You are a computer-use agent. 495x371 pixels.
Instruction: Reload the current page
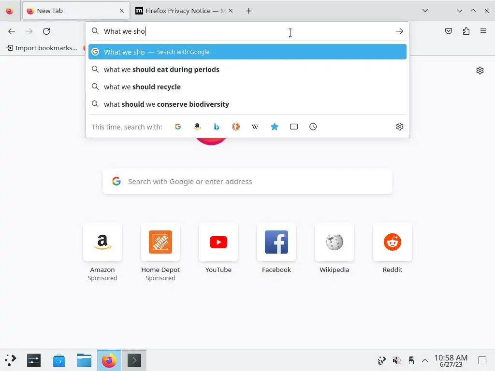point(46,31)
